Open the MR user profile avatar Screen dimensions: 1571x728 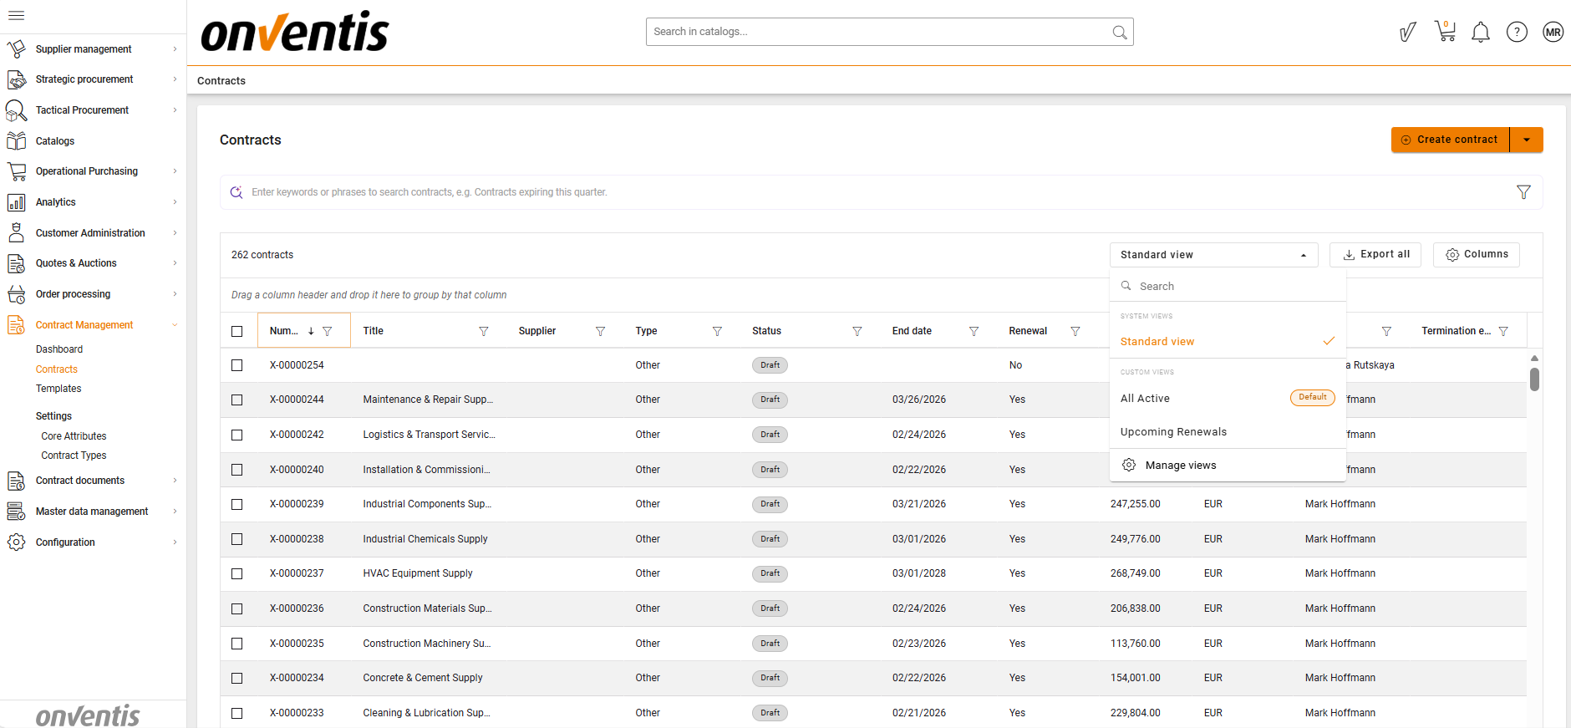1553,32
